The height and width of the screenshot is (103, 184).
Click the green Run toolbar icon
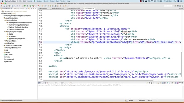pyautogui.click(x=30, y=6)
